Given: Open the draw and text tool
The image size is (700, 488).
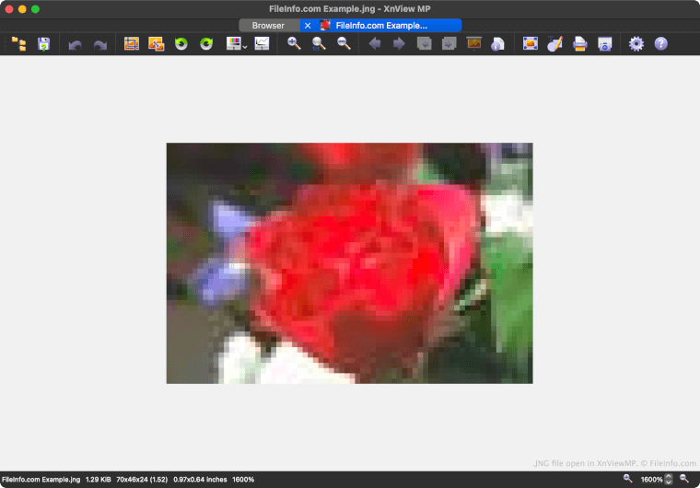Looking at the screenshot, I should [554, 44].
